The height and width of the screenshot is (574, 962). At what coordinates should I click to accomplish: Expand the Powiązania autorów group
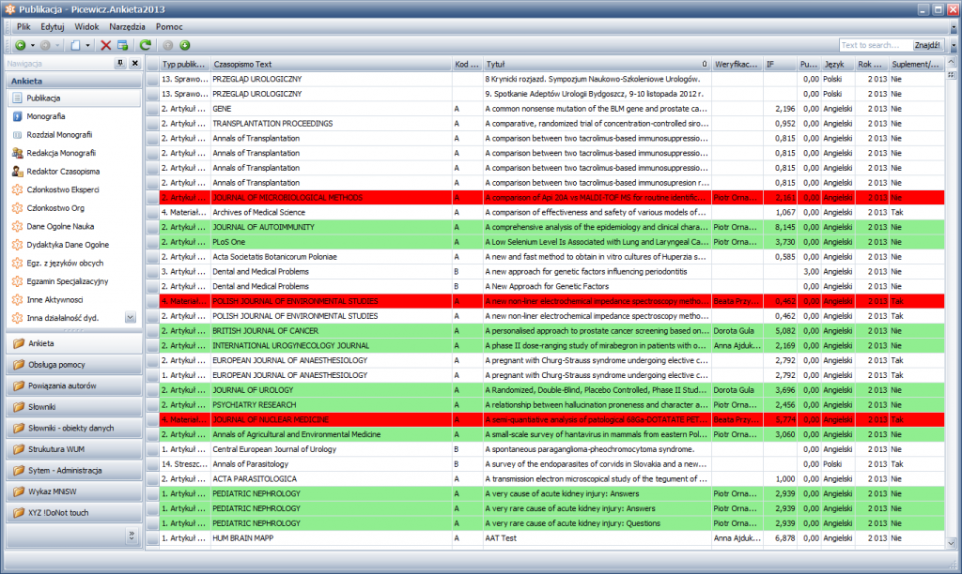click(x=74, y=385)
